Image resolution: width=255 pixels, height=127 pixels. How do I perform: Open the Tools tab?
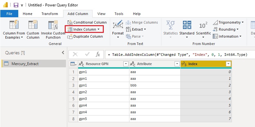[119, 14]
